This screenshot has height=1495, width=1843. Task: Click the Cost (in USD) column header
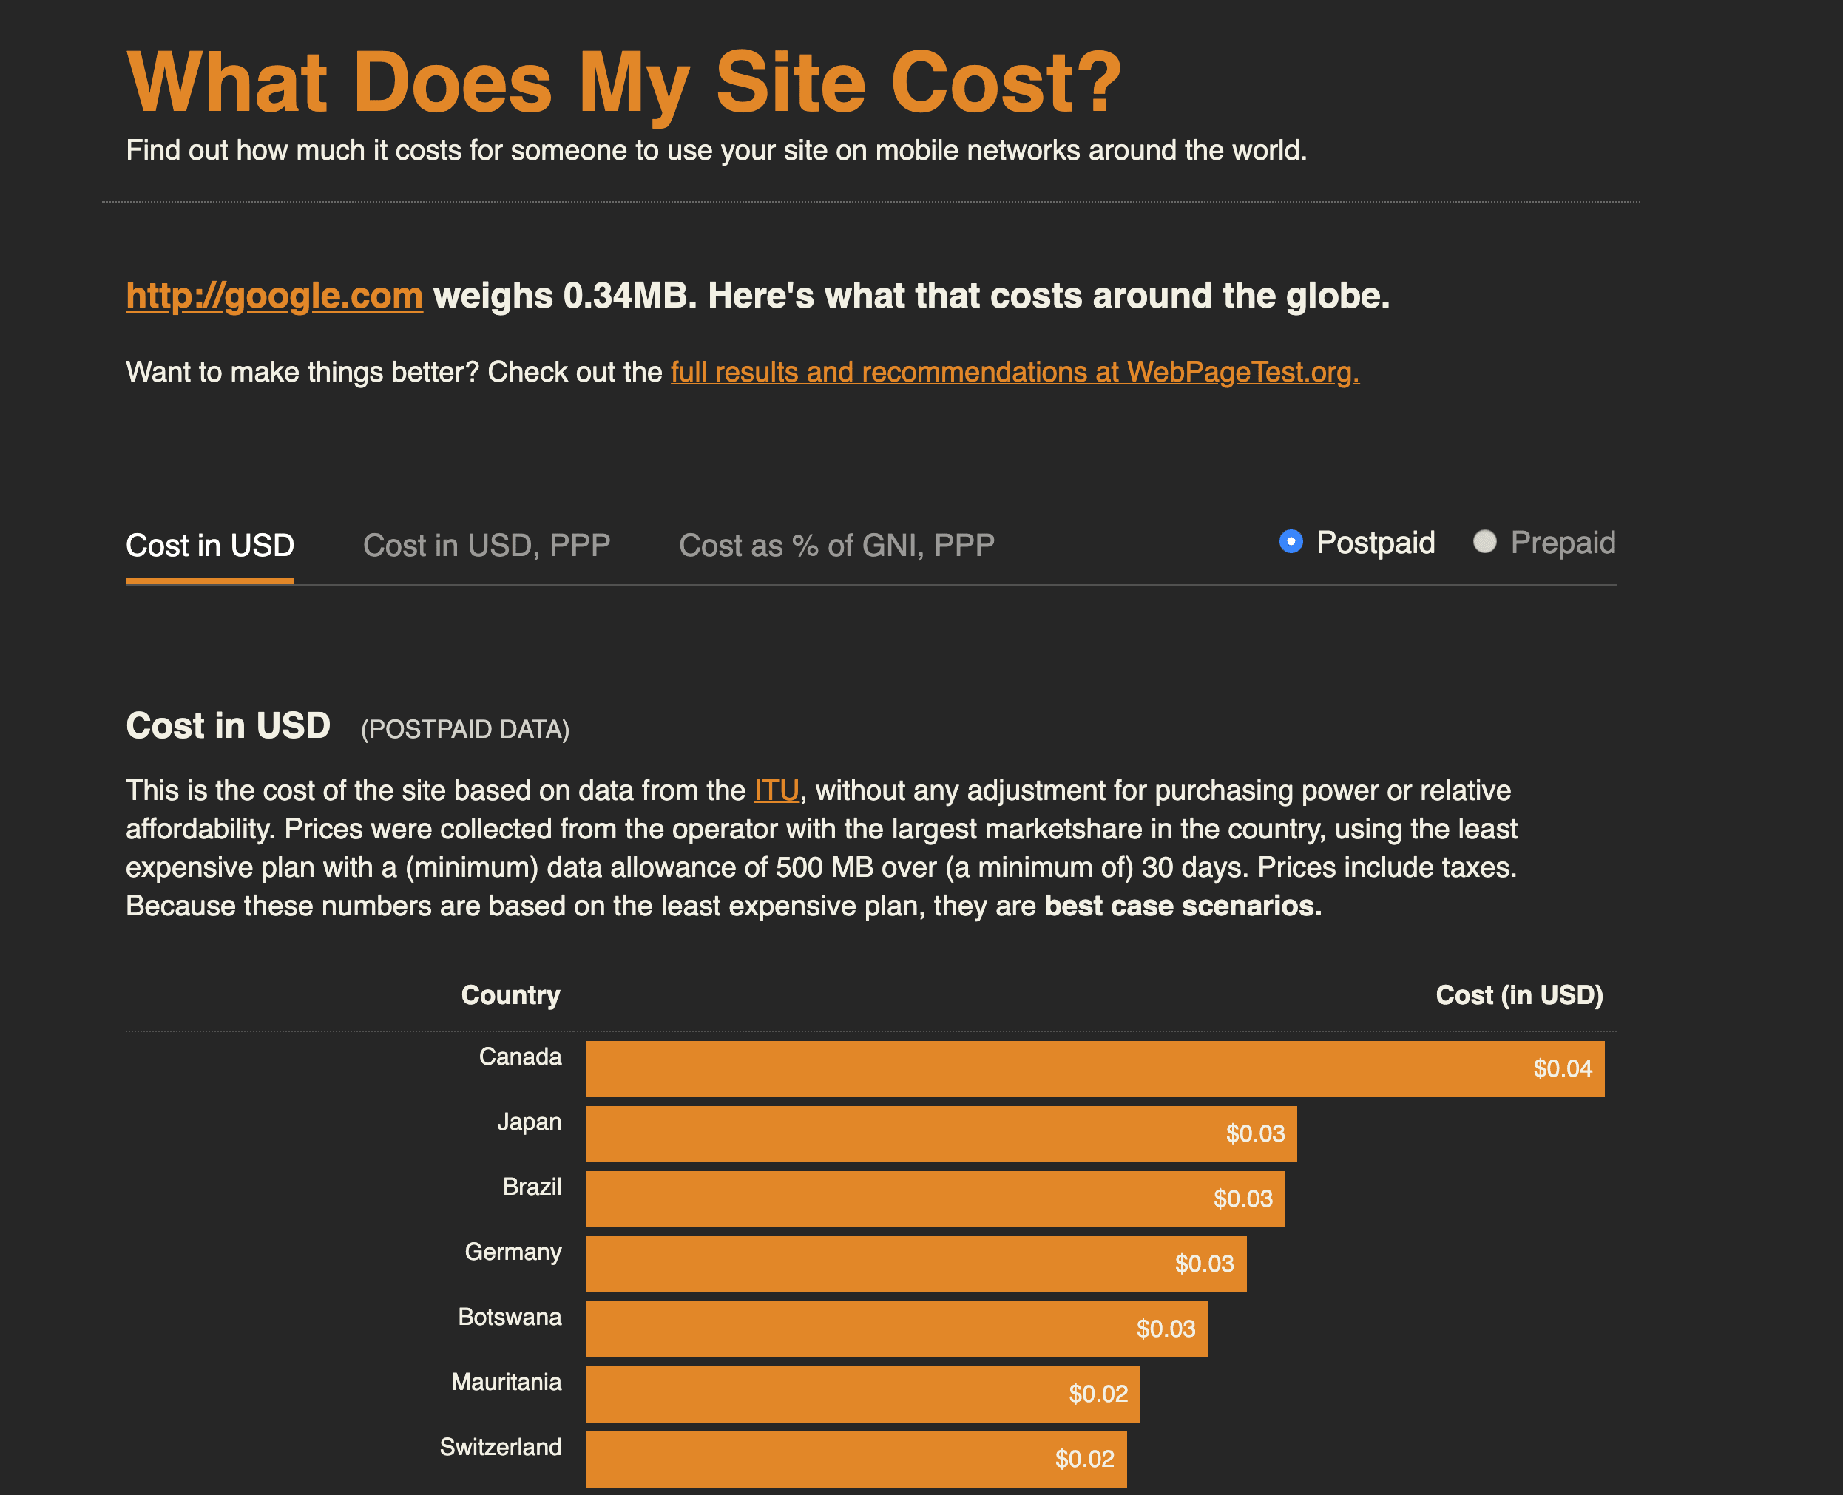point(1518,995)
